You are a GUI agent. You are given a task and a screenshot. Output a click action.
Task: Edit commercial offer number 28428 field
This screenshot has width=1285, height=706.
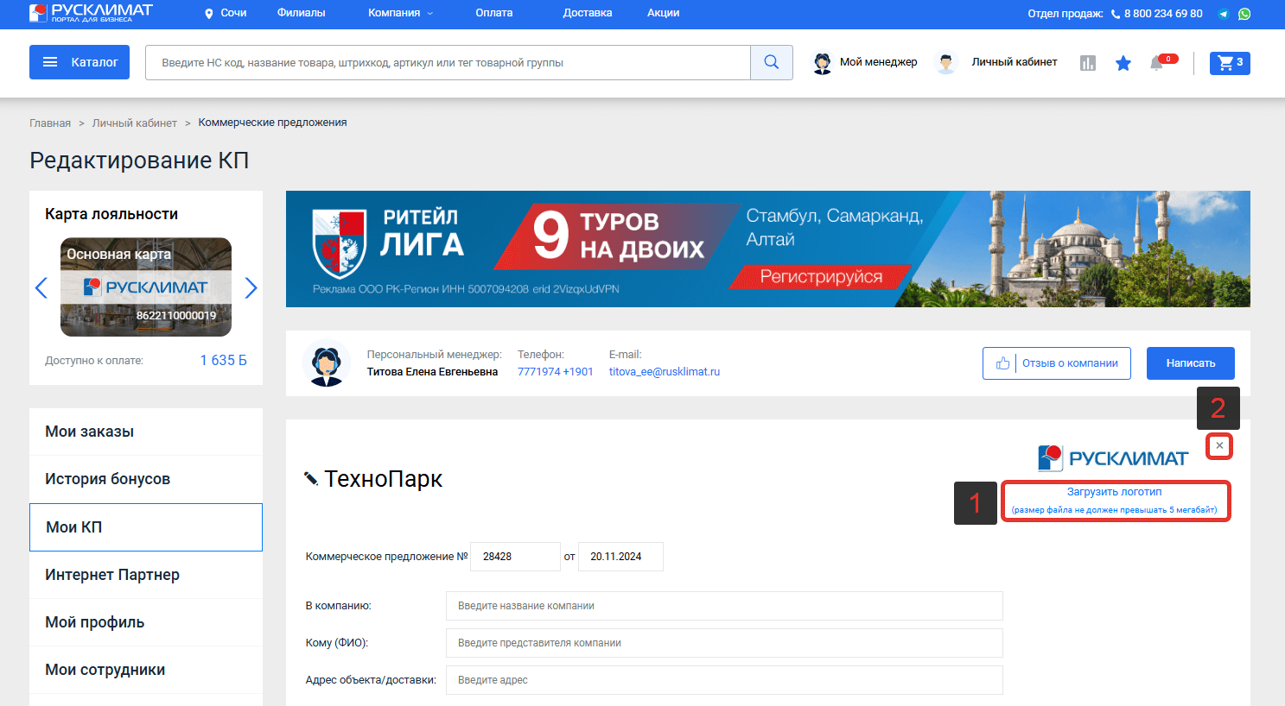[515, 557]
